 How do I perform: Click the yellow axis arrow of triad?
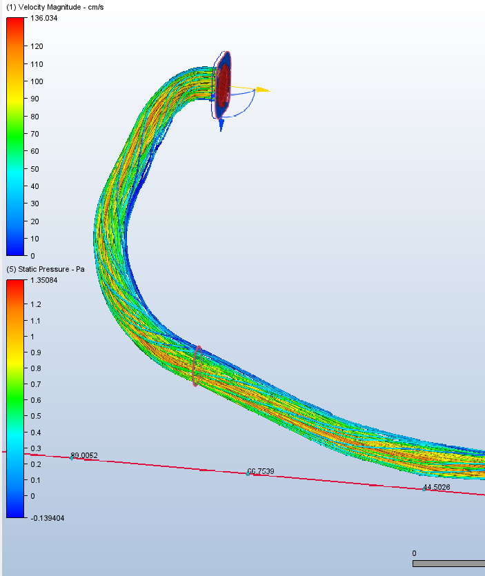(263, 90)
